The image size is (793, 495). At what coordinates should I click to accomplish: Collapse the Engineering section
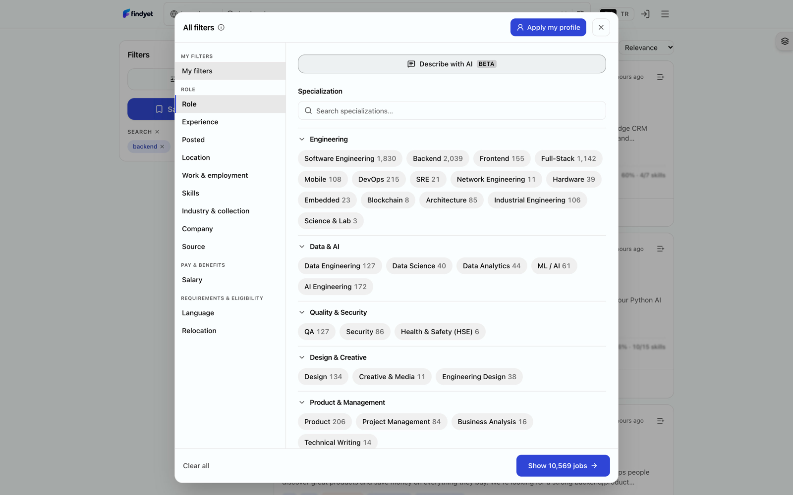pos(302,139)
